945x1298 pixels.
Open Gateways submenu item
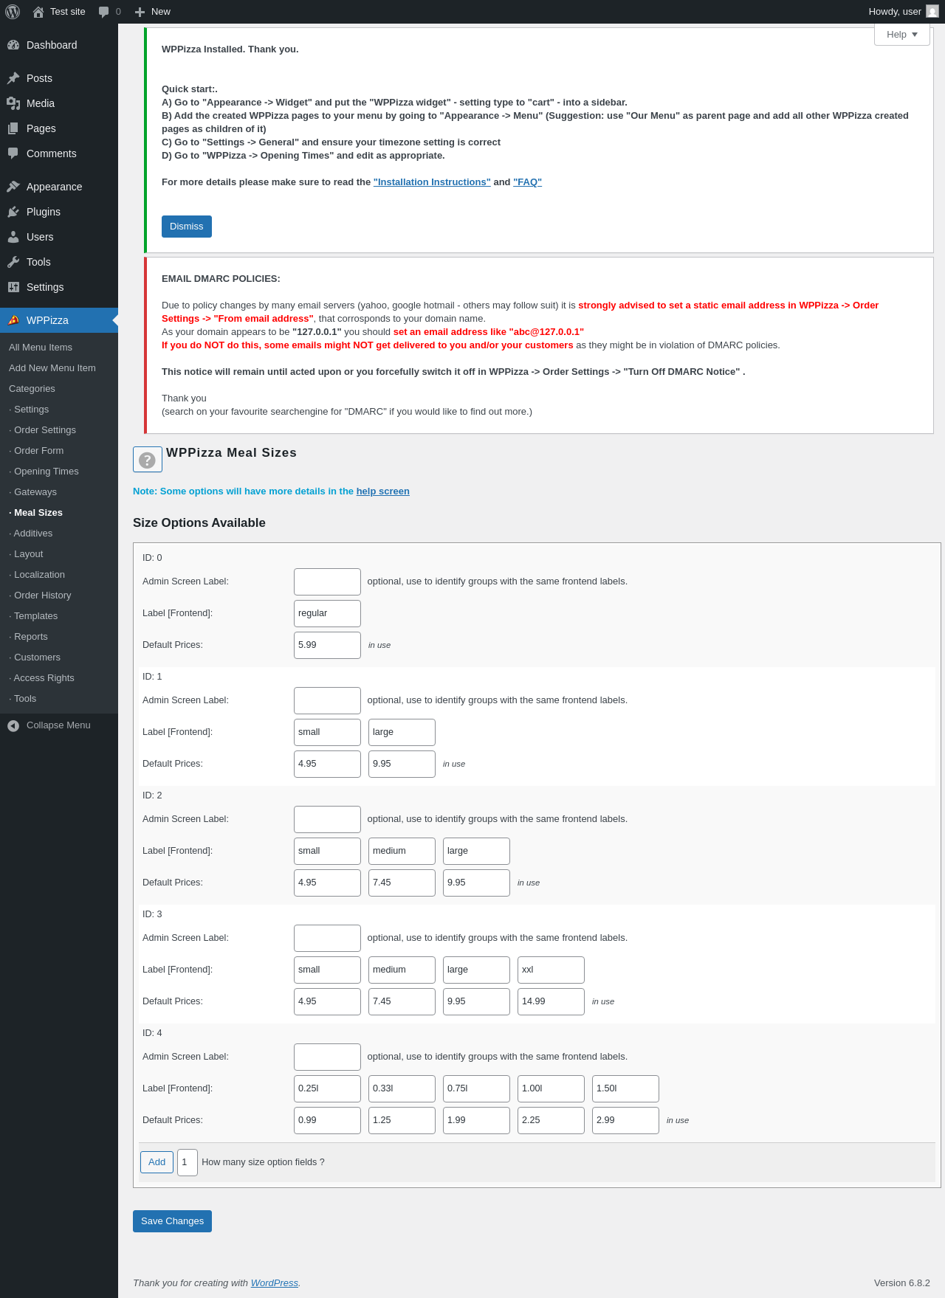tap(32, 492)
